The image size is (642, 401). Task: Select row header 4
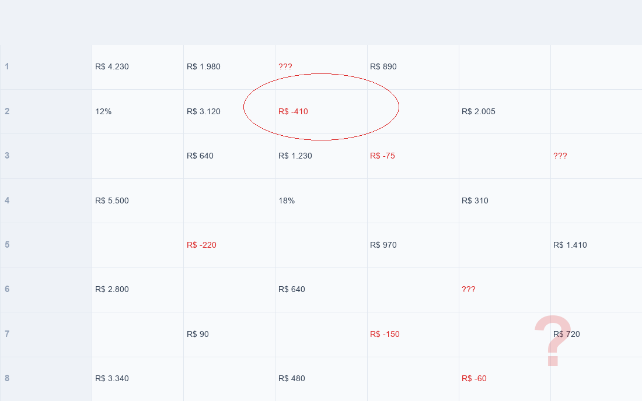(x=46, y=200)
